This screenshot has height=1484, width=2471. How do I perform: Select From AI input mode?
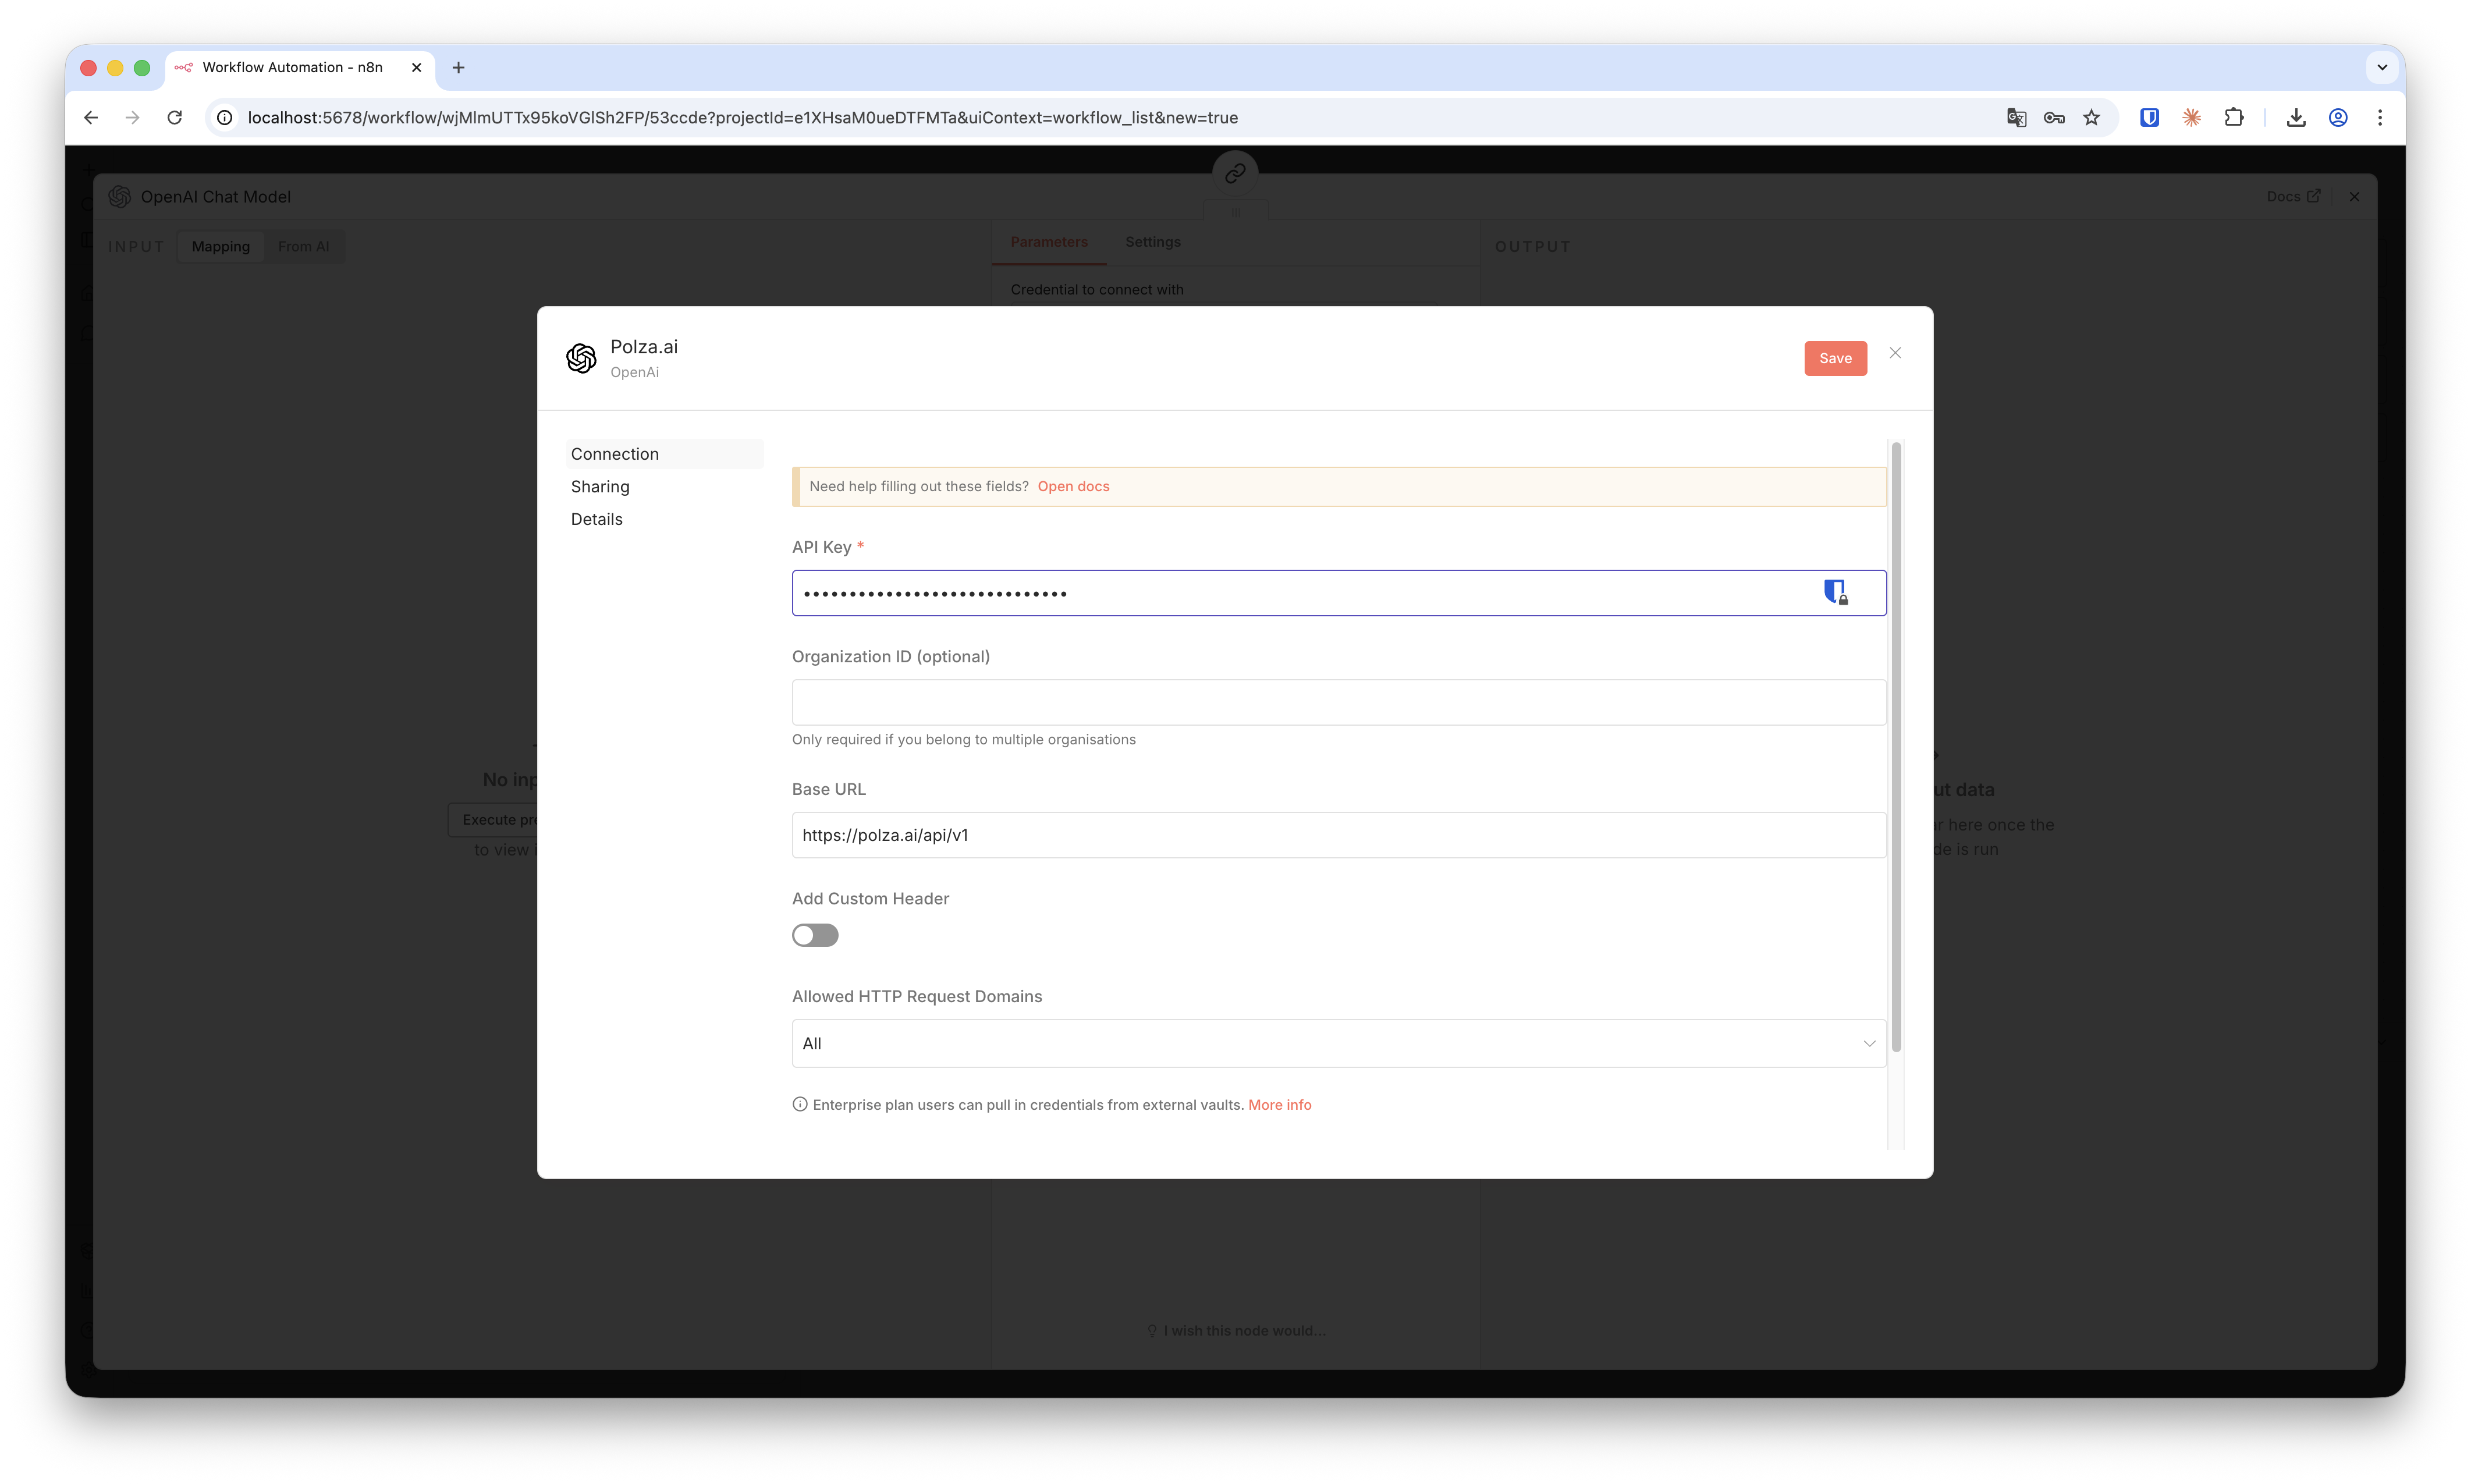pyautogui.click(x=304, y=247)
